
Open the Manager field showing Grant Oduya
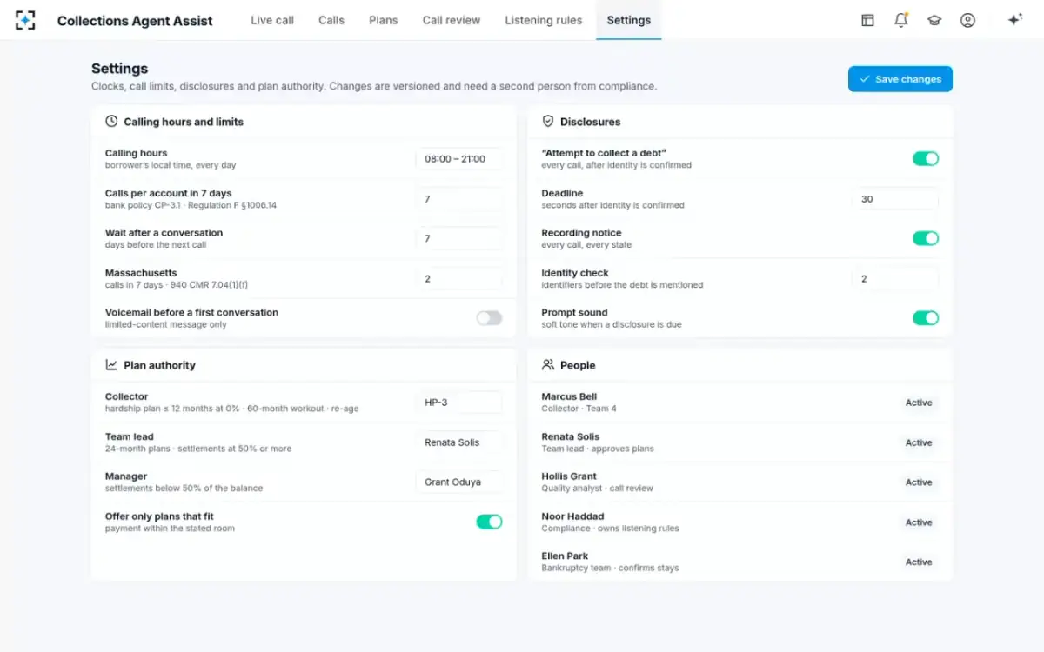coord(459,482)
